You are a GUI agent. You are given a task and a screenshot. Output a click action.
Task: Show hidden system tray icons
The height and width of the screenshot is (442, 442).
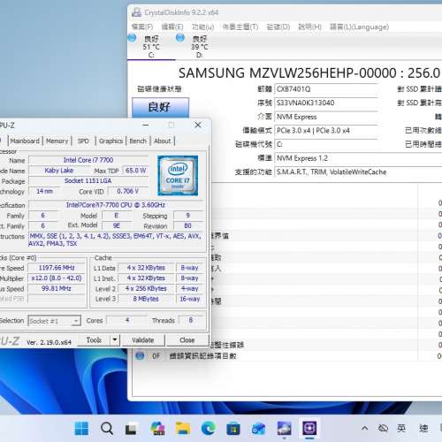pyautogui.click(x=364, y=428)
